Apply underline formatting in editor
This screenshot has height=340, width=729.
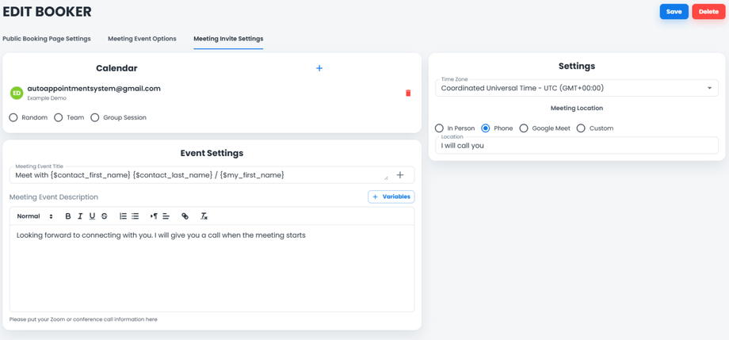[92, 216]
